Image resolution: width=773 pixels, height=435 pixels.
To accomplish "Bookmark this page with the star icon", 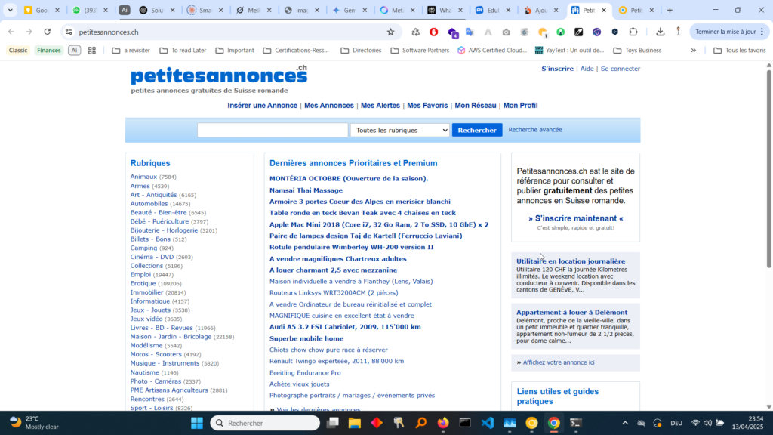I will tap(390, 32).
